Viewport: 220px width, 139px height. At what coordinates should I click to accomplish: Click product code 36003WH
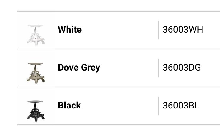tap(183, 30)
